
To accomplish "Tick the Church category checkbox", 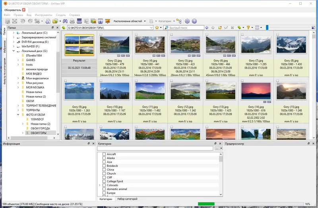I will coord(104,173).
